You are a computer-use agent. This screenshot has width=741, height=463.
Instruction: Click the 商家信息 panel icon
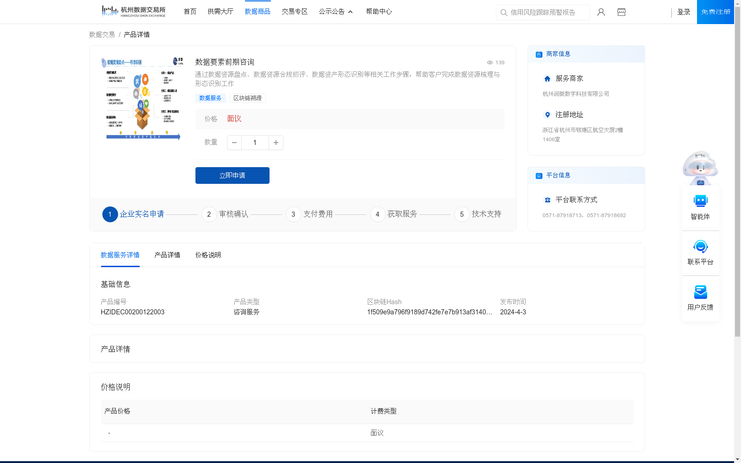pyautogui.click(x=539, y=54)
